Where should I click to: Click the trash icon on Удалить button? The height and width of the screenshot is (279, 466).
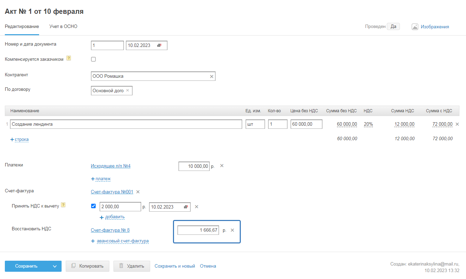pos(121,266)
